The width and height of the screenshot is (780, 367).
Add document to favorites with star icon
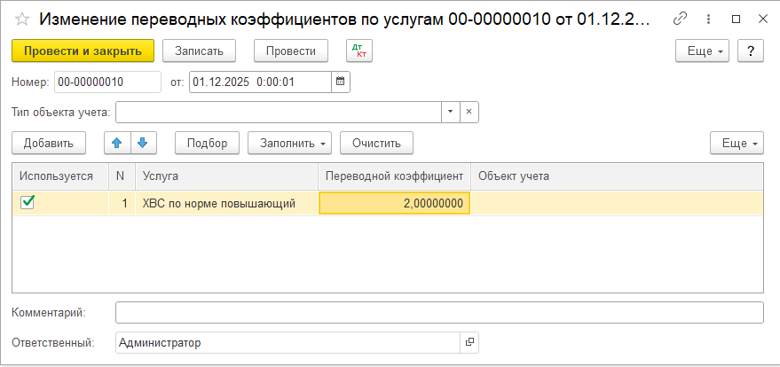coord(22,19)
